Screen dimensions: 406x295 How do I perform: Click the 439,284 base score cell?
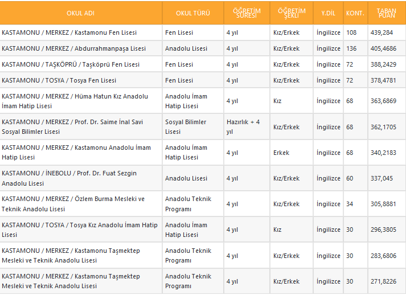tap(381, 32)
